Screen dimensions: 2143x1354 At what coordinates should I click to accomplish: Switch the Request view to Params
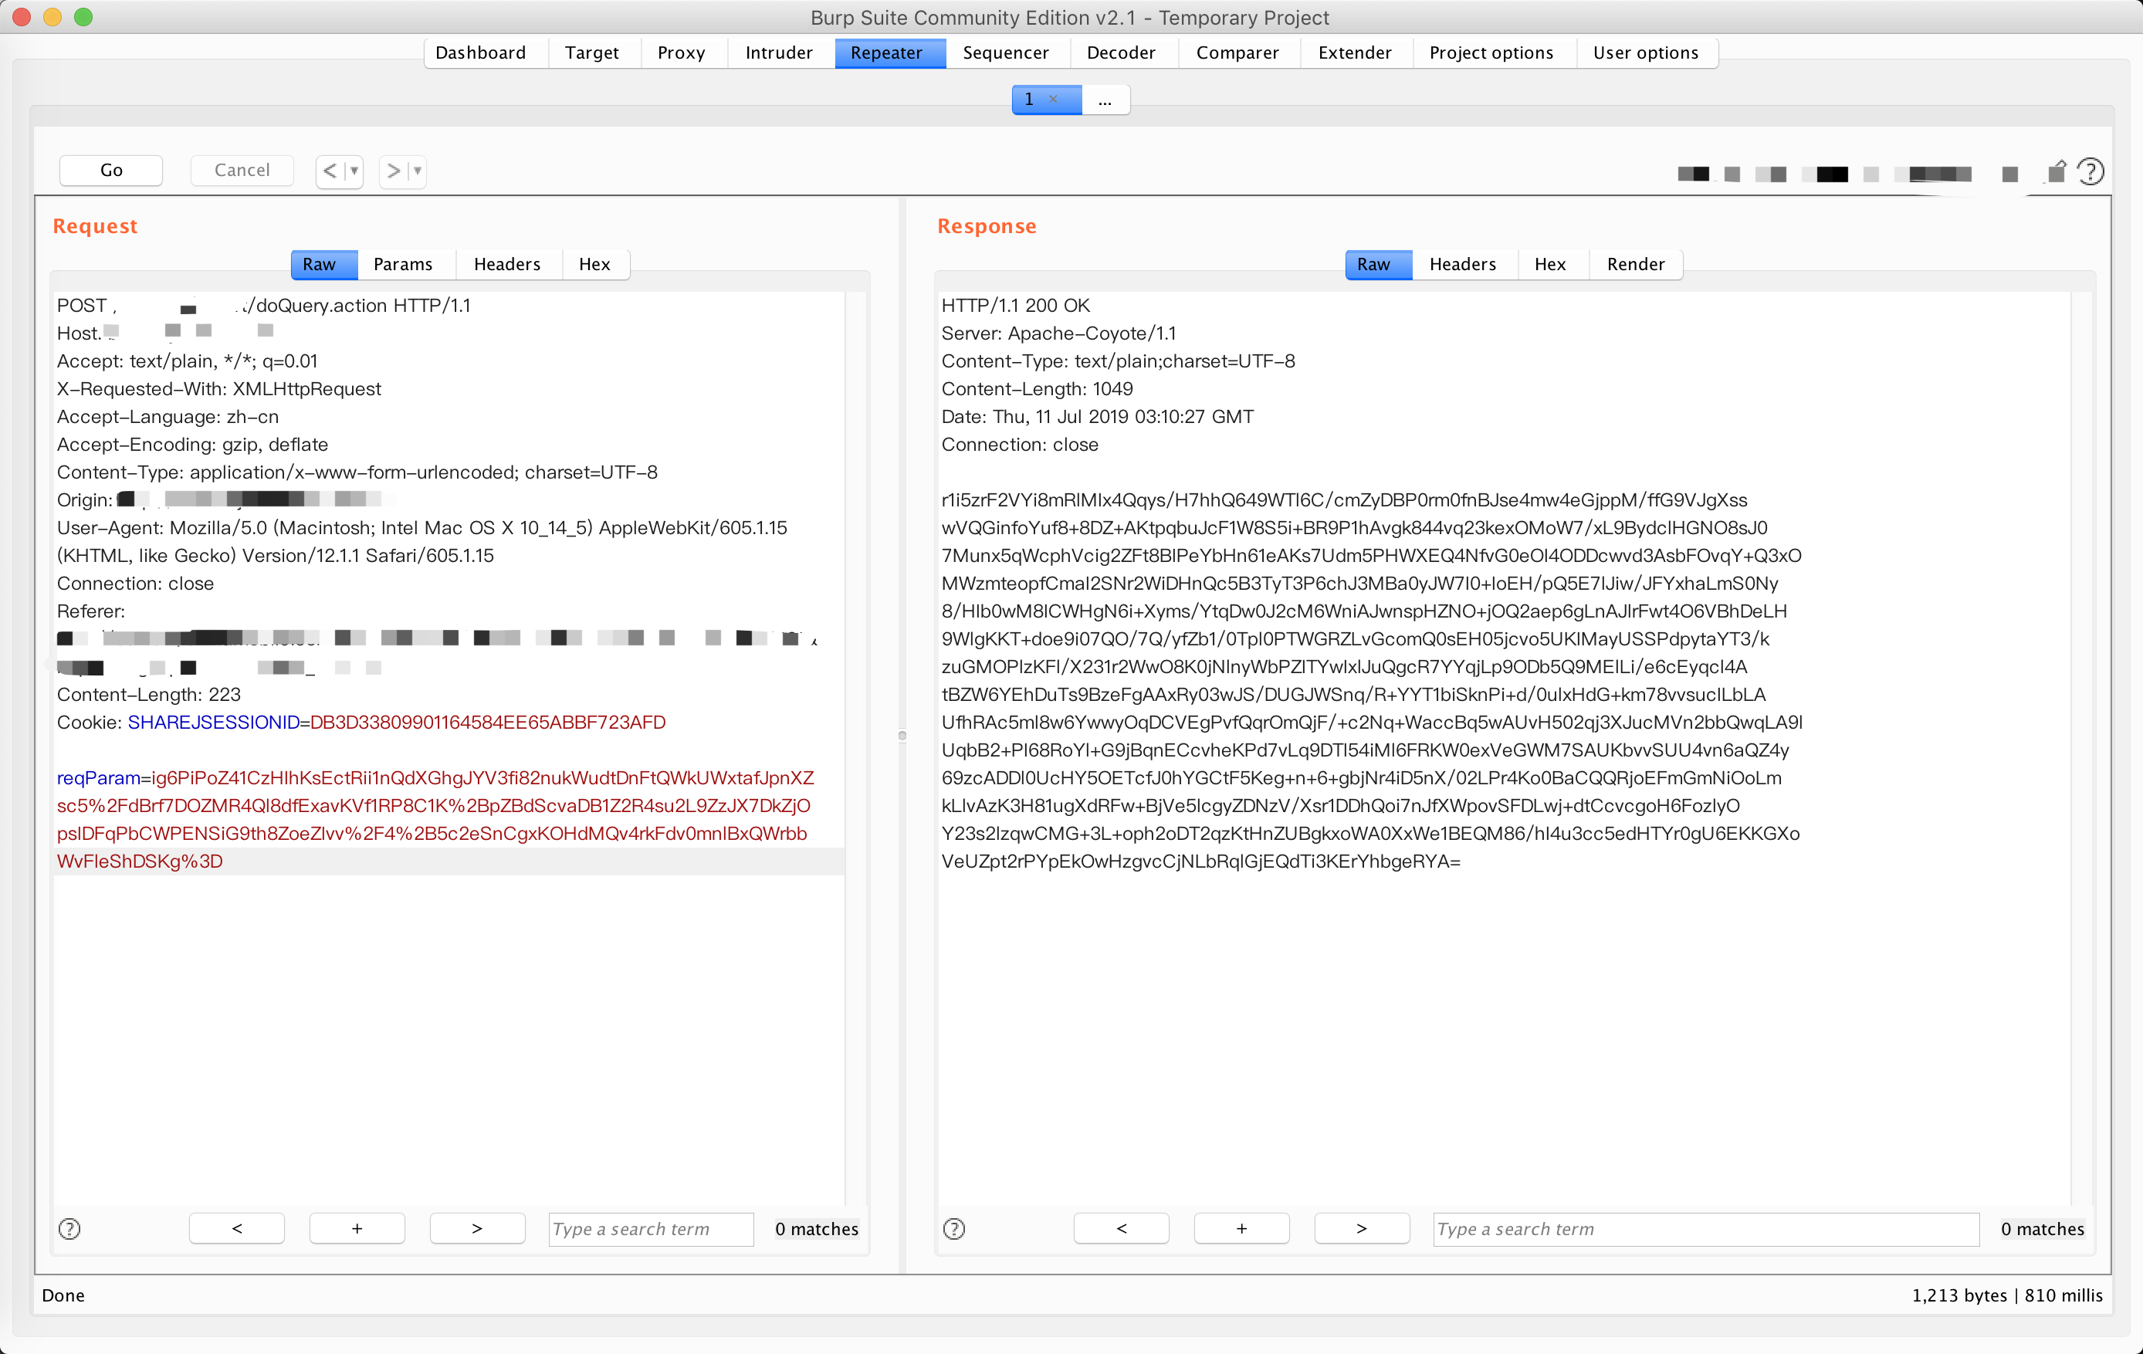click(402, 264)
